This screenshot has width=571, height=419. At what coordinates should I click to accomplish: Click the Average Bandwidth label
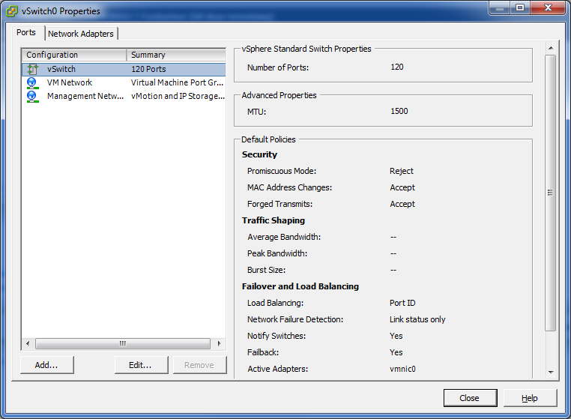tap(284, 237)
